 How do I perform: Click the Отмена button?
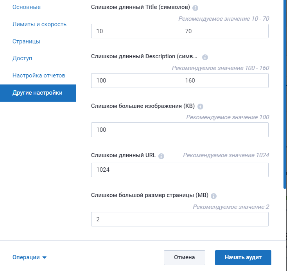184,257
